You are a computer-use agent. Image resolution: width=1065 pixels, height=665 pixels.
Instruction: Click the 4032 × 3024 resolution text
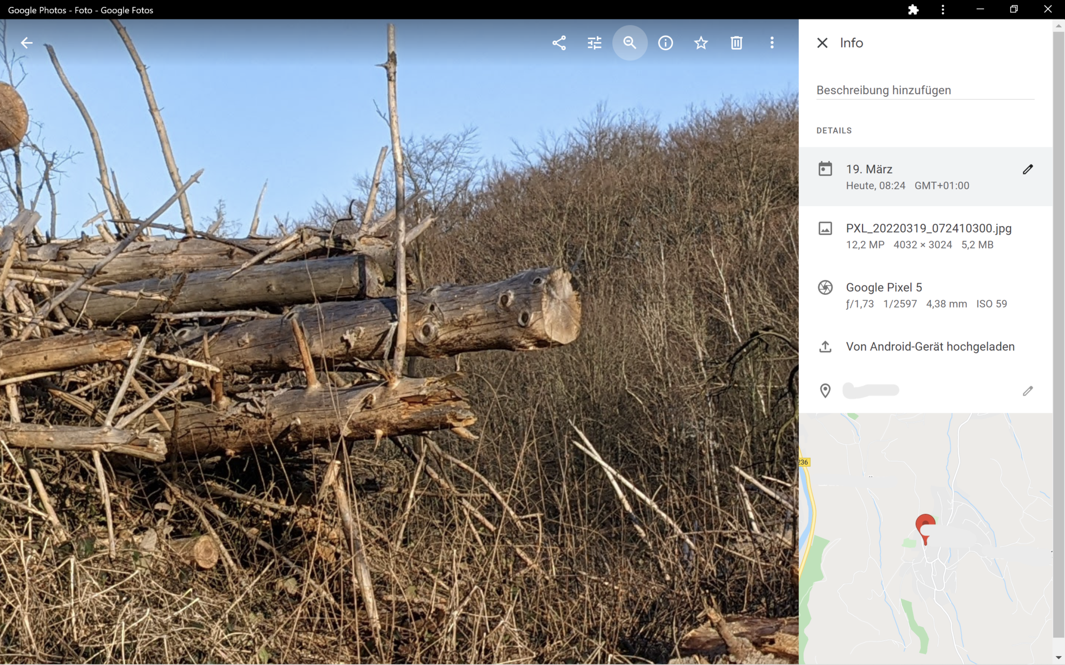[922, 245]
